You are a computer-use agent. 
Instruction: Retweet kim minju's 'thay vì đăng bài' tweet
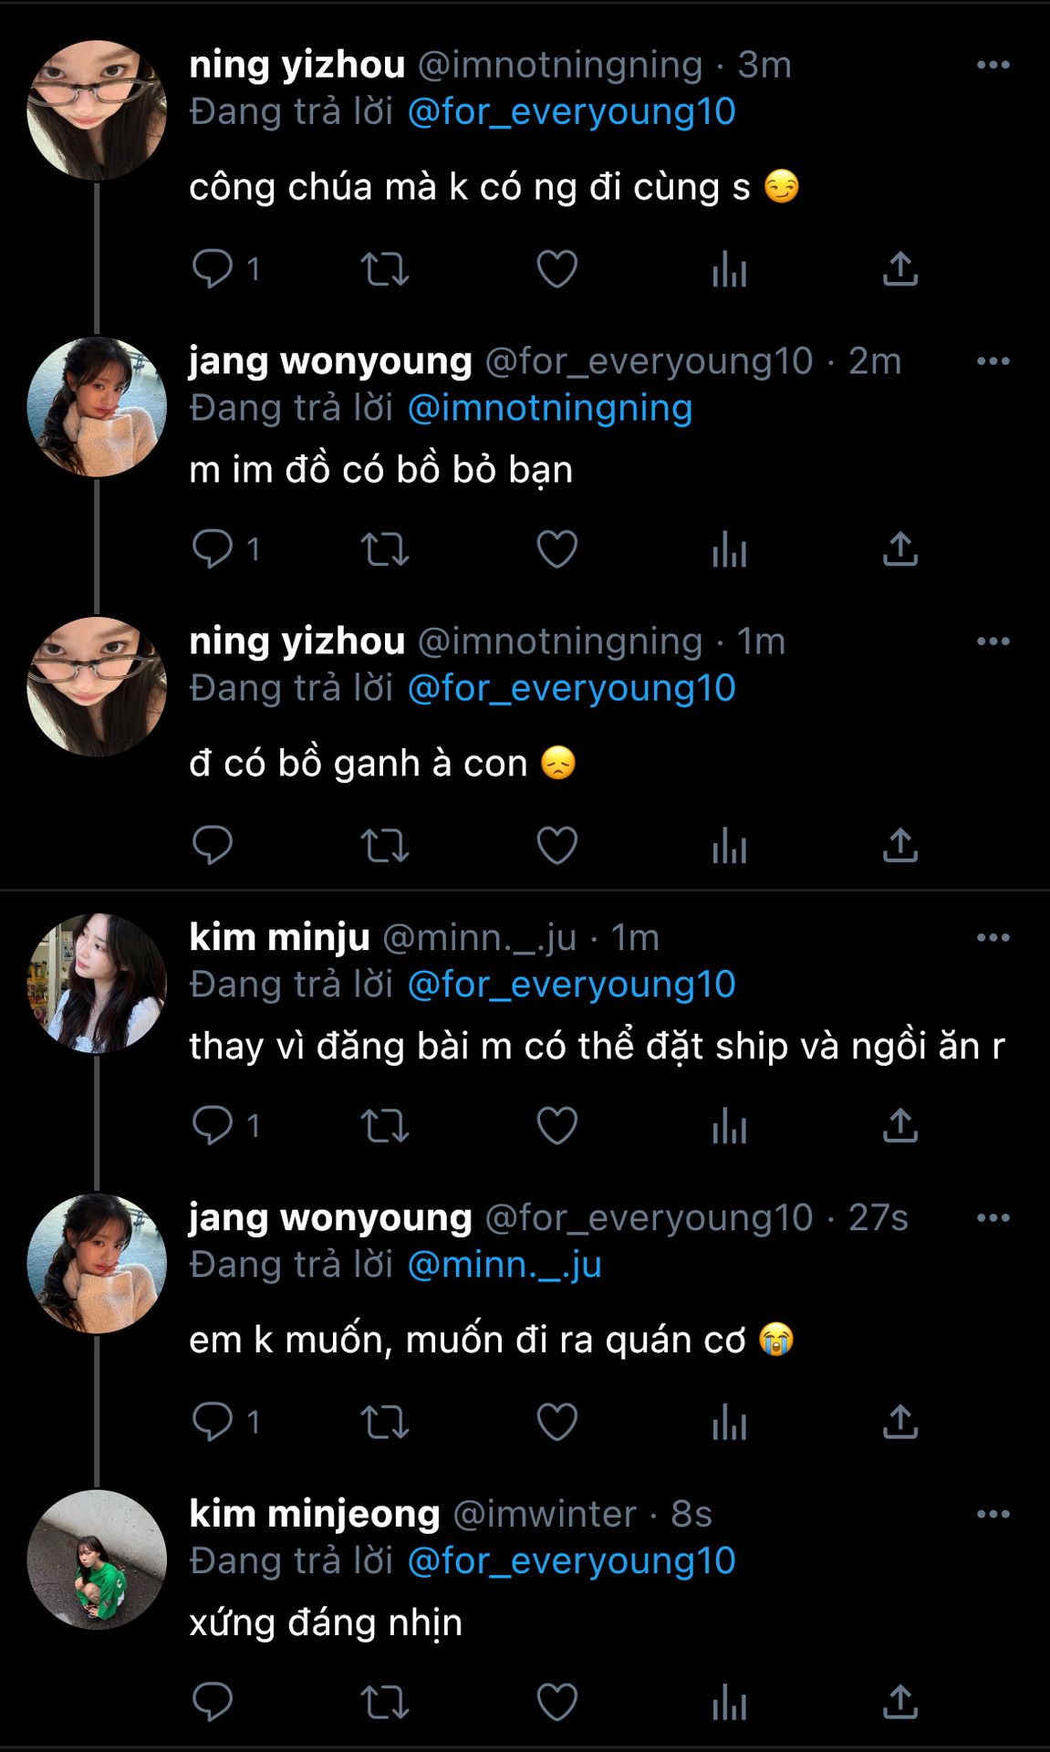[384, 1126]
